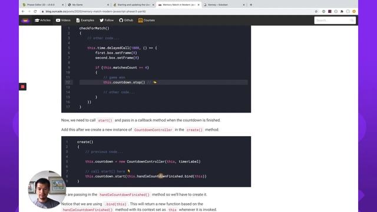Click the browser back arrow
The width and height of the screenshot is (377, 212).
tap(23, 11)
